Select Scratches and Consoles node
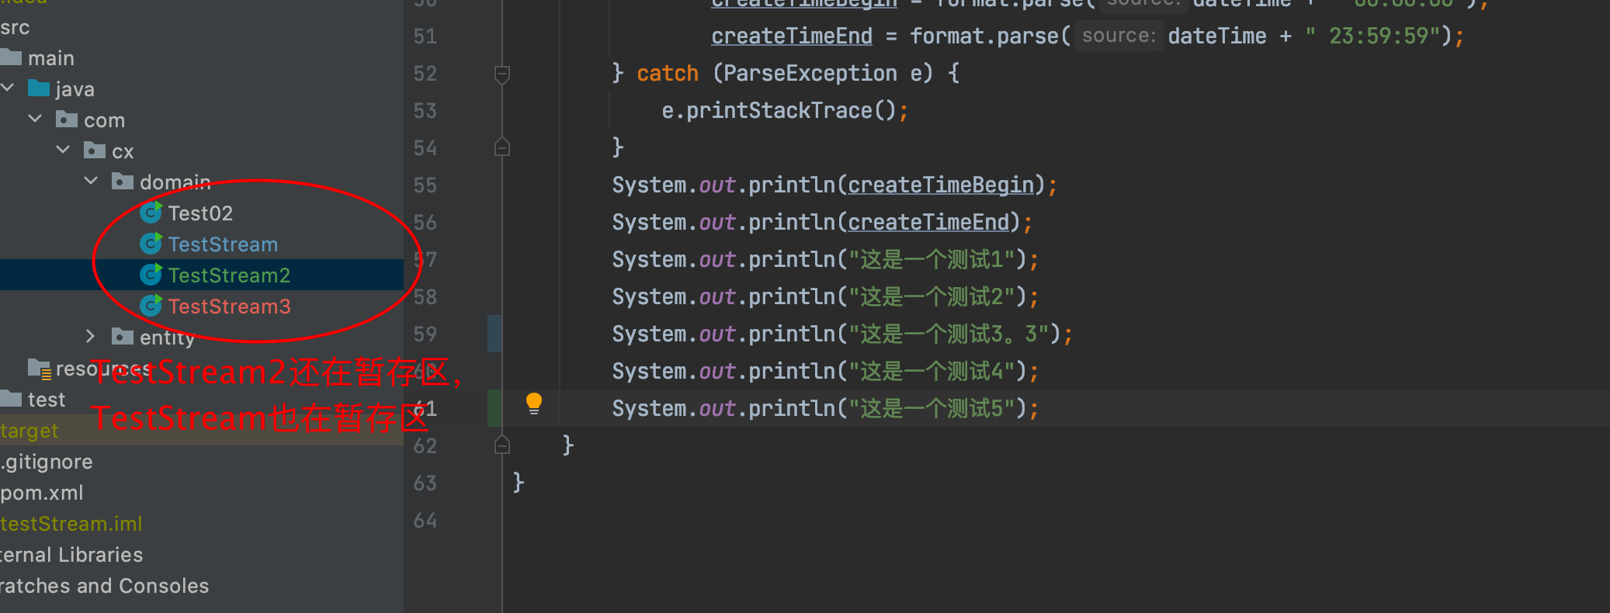Image resolution: width=1610 pixels, height=613 pixels. (x=104, y=586)
